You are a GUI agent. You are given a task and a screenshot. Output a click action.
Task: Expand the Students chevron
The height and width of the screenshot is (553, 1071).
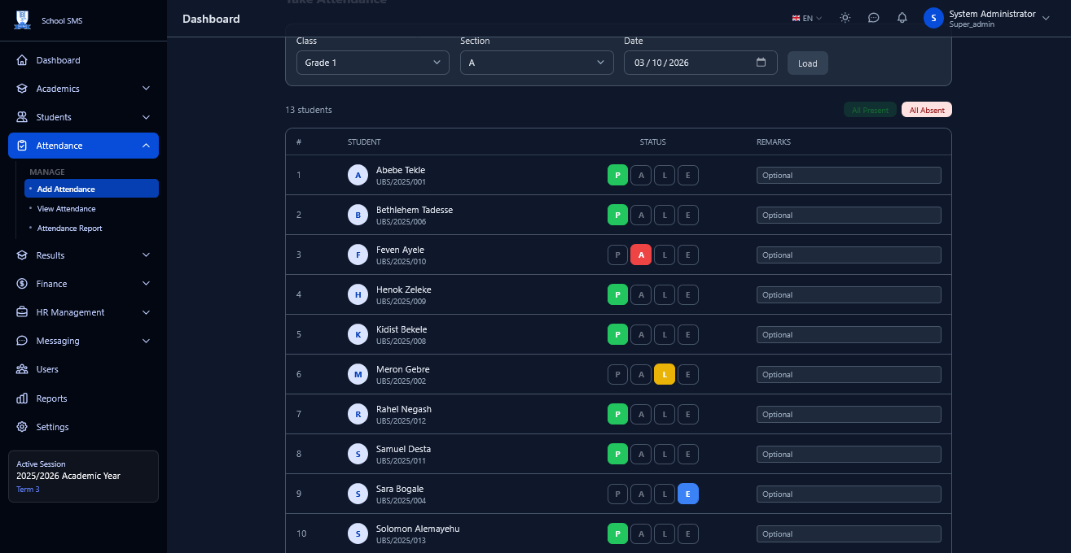[146, 117]
